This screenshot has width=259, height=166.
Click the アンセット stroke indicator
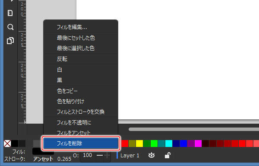click(x=43, y=159)
